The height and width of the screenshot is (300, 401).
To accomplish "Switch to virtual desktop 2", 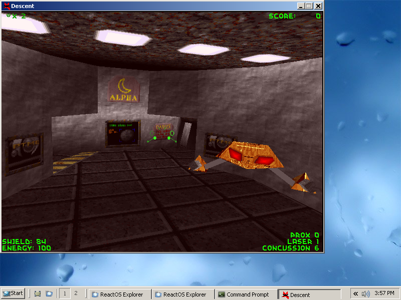I will pyautogui.click(x=76, y=294).
